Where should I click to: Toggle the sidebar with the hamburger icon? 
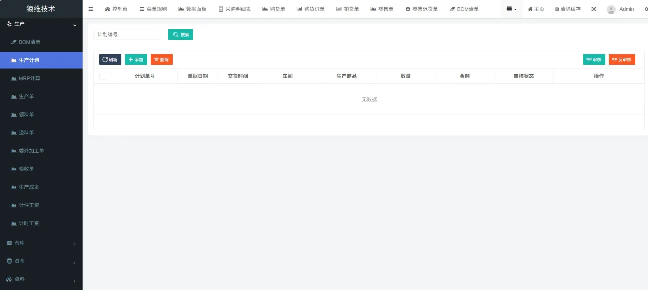click(91, 9)
